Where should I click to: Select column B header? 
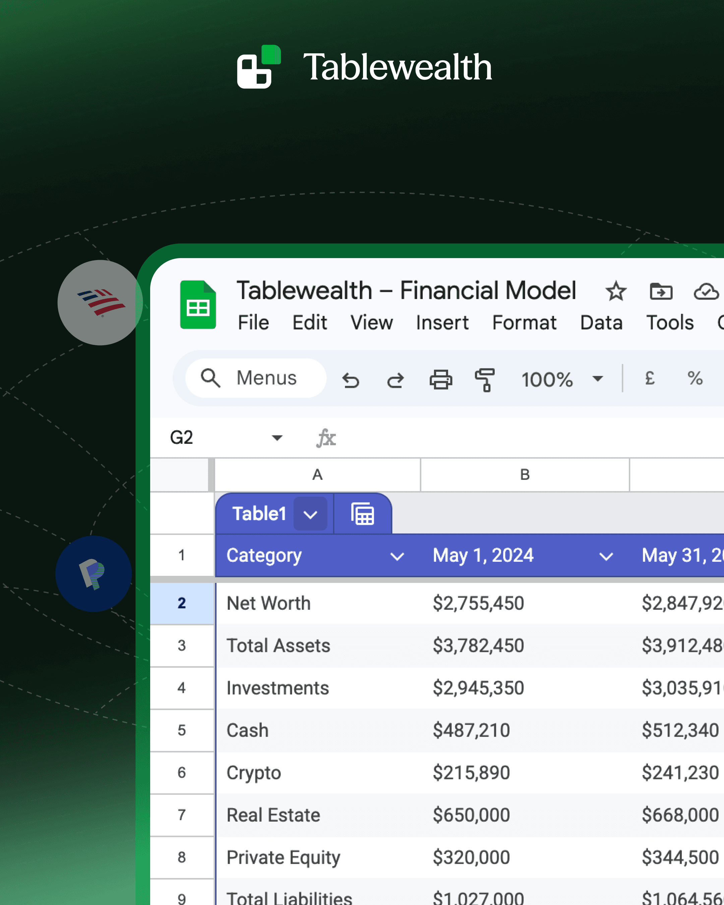tap(525, 475)
